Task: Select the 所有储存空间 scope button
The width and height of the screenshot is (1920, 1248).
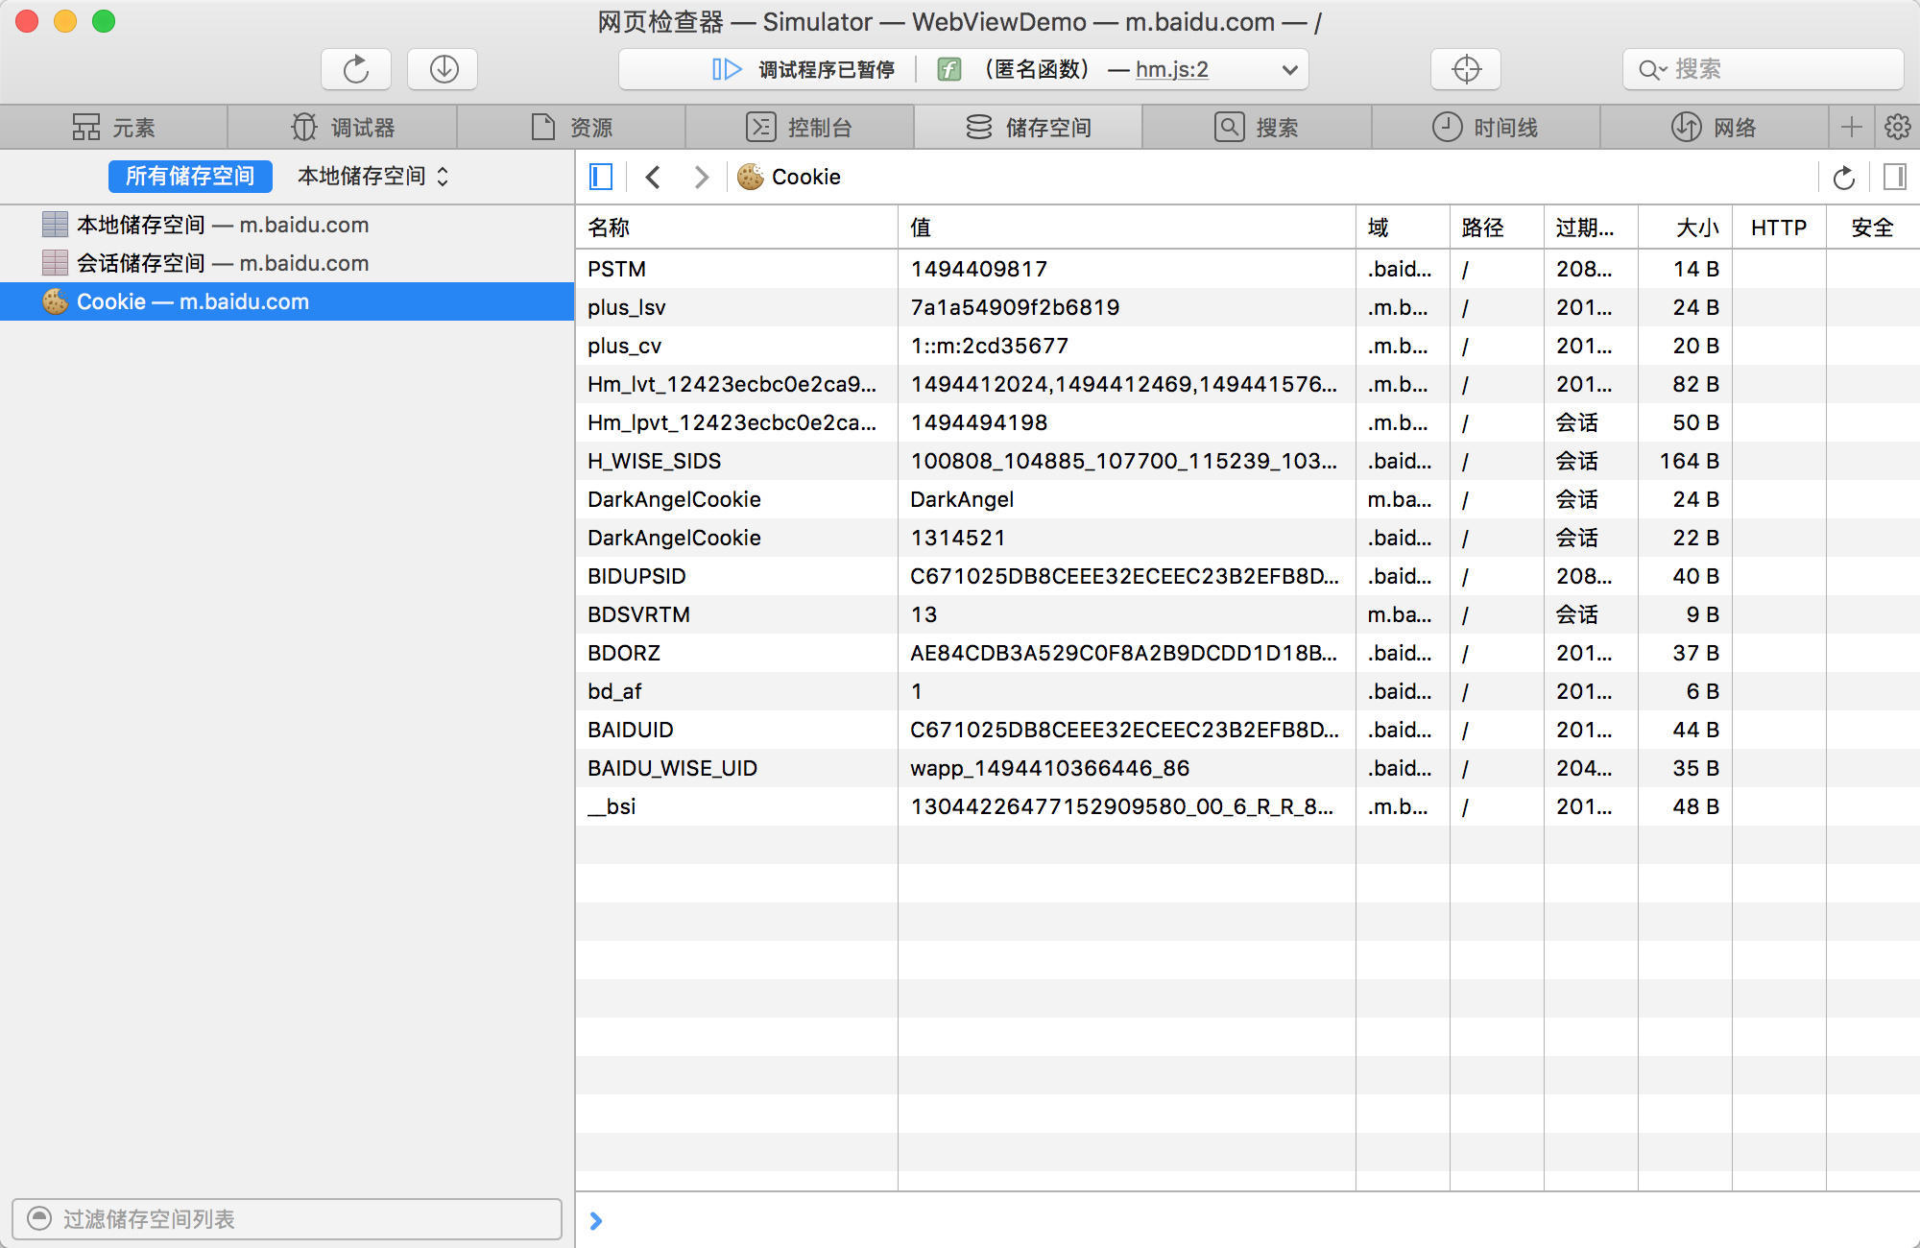Action: (190, 176)
